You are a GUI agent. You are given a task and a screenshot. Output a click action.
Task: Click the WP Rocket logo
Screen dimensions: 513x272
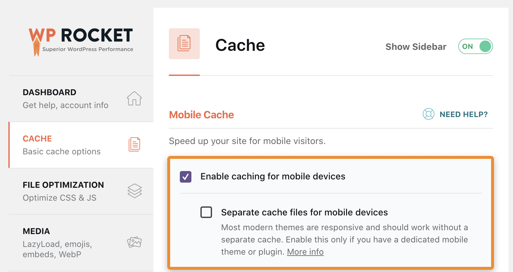click(81, 37)
